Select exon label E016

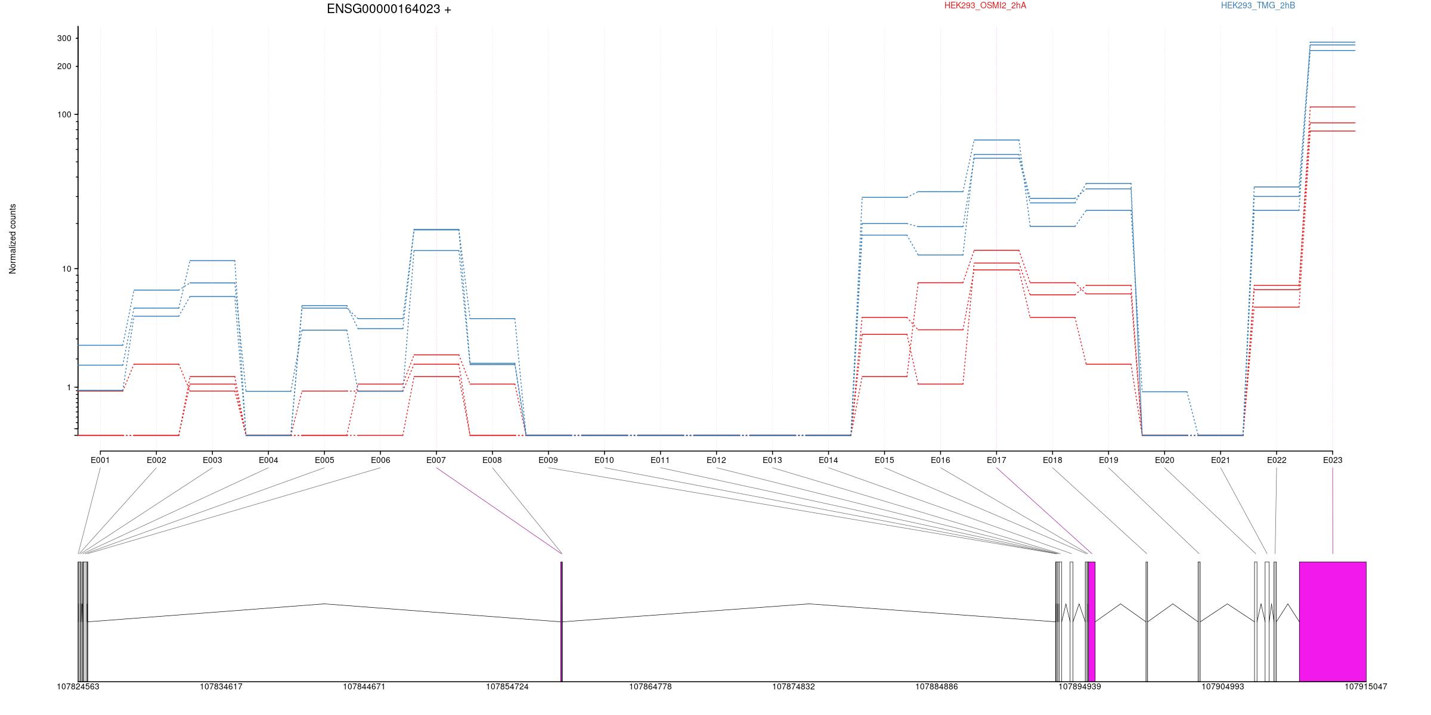point(940,460)
